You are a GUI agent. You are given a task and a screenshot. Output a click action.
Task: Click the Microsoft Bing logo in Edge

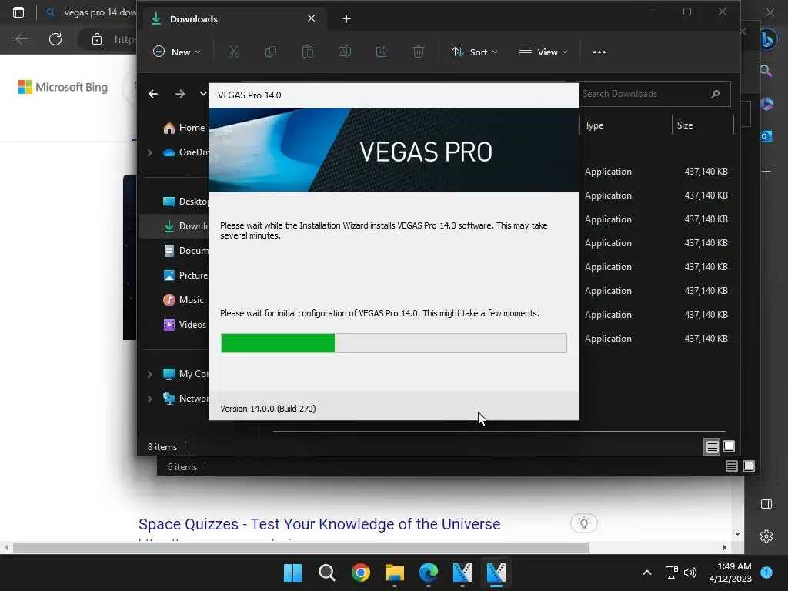(x=63, y=87)
